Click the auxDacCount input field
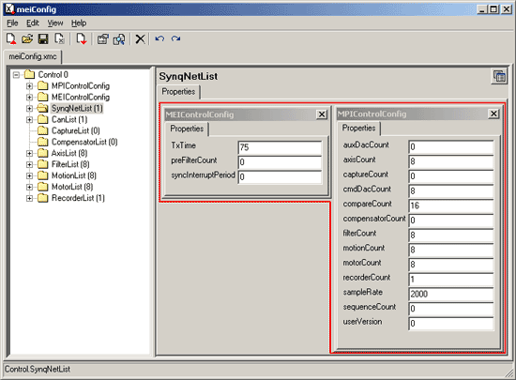The height and width of the screenshot is (380, 516). pyautogui.click(x=451, y=146)
